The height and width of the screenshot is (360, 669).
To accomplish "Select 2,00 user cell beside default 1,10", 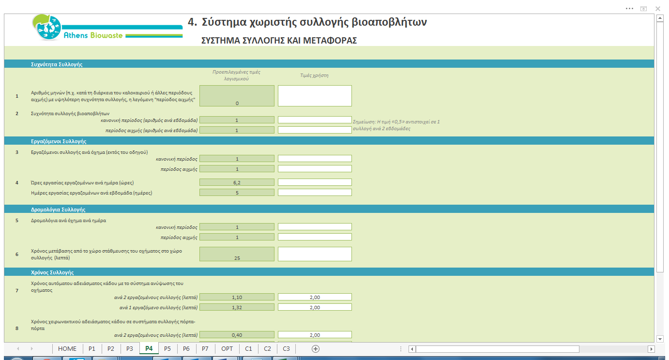I will pyautogui.click(x=315, y=297).
